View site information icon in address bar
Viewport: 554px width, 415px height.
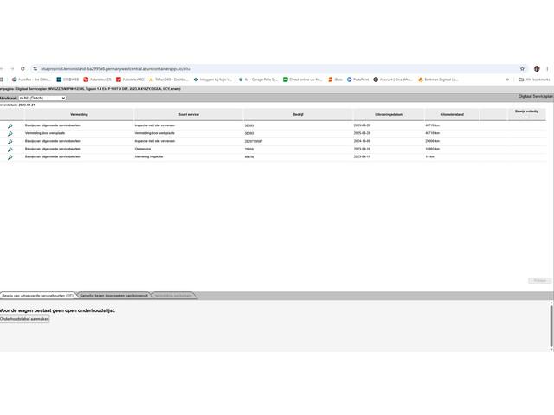(x=35, y=69)
